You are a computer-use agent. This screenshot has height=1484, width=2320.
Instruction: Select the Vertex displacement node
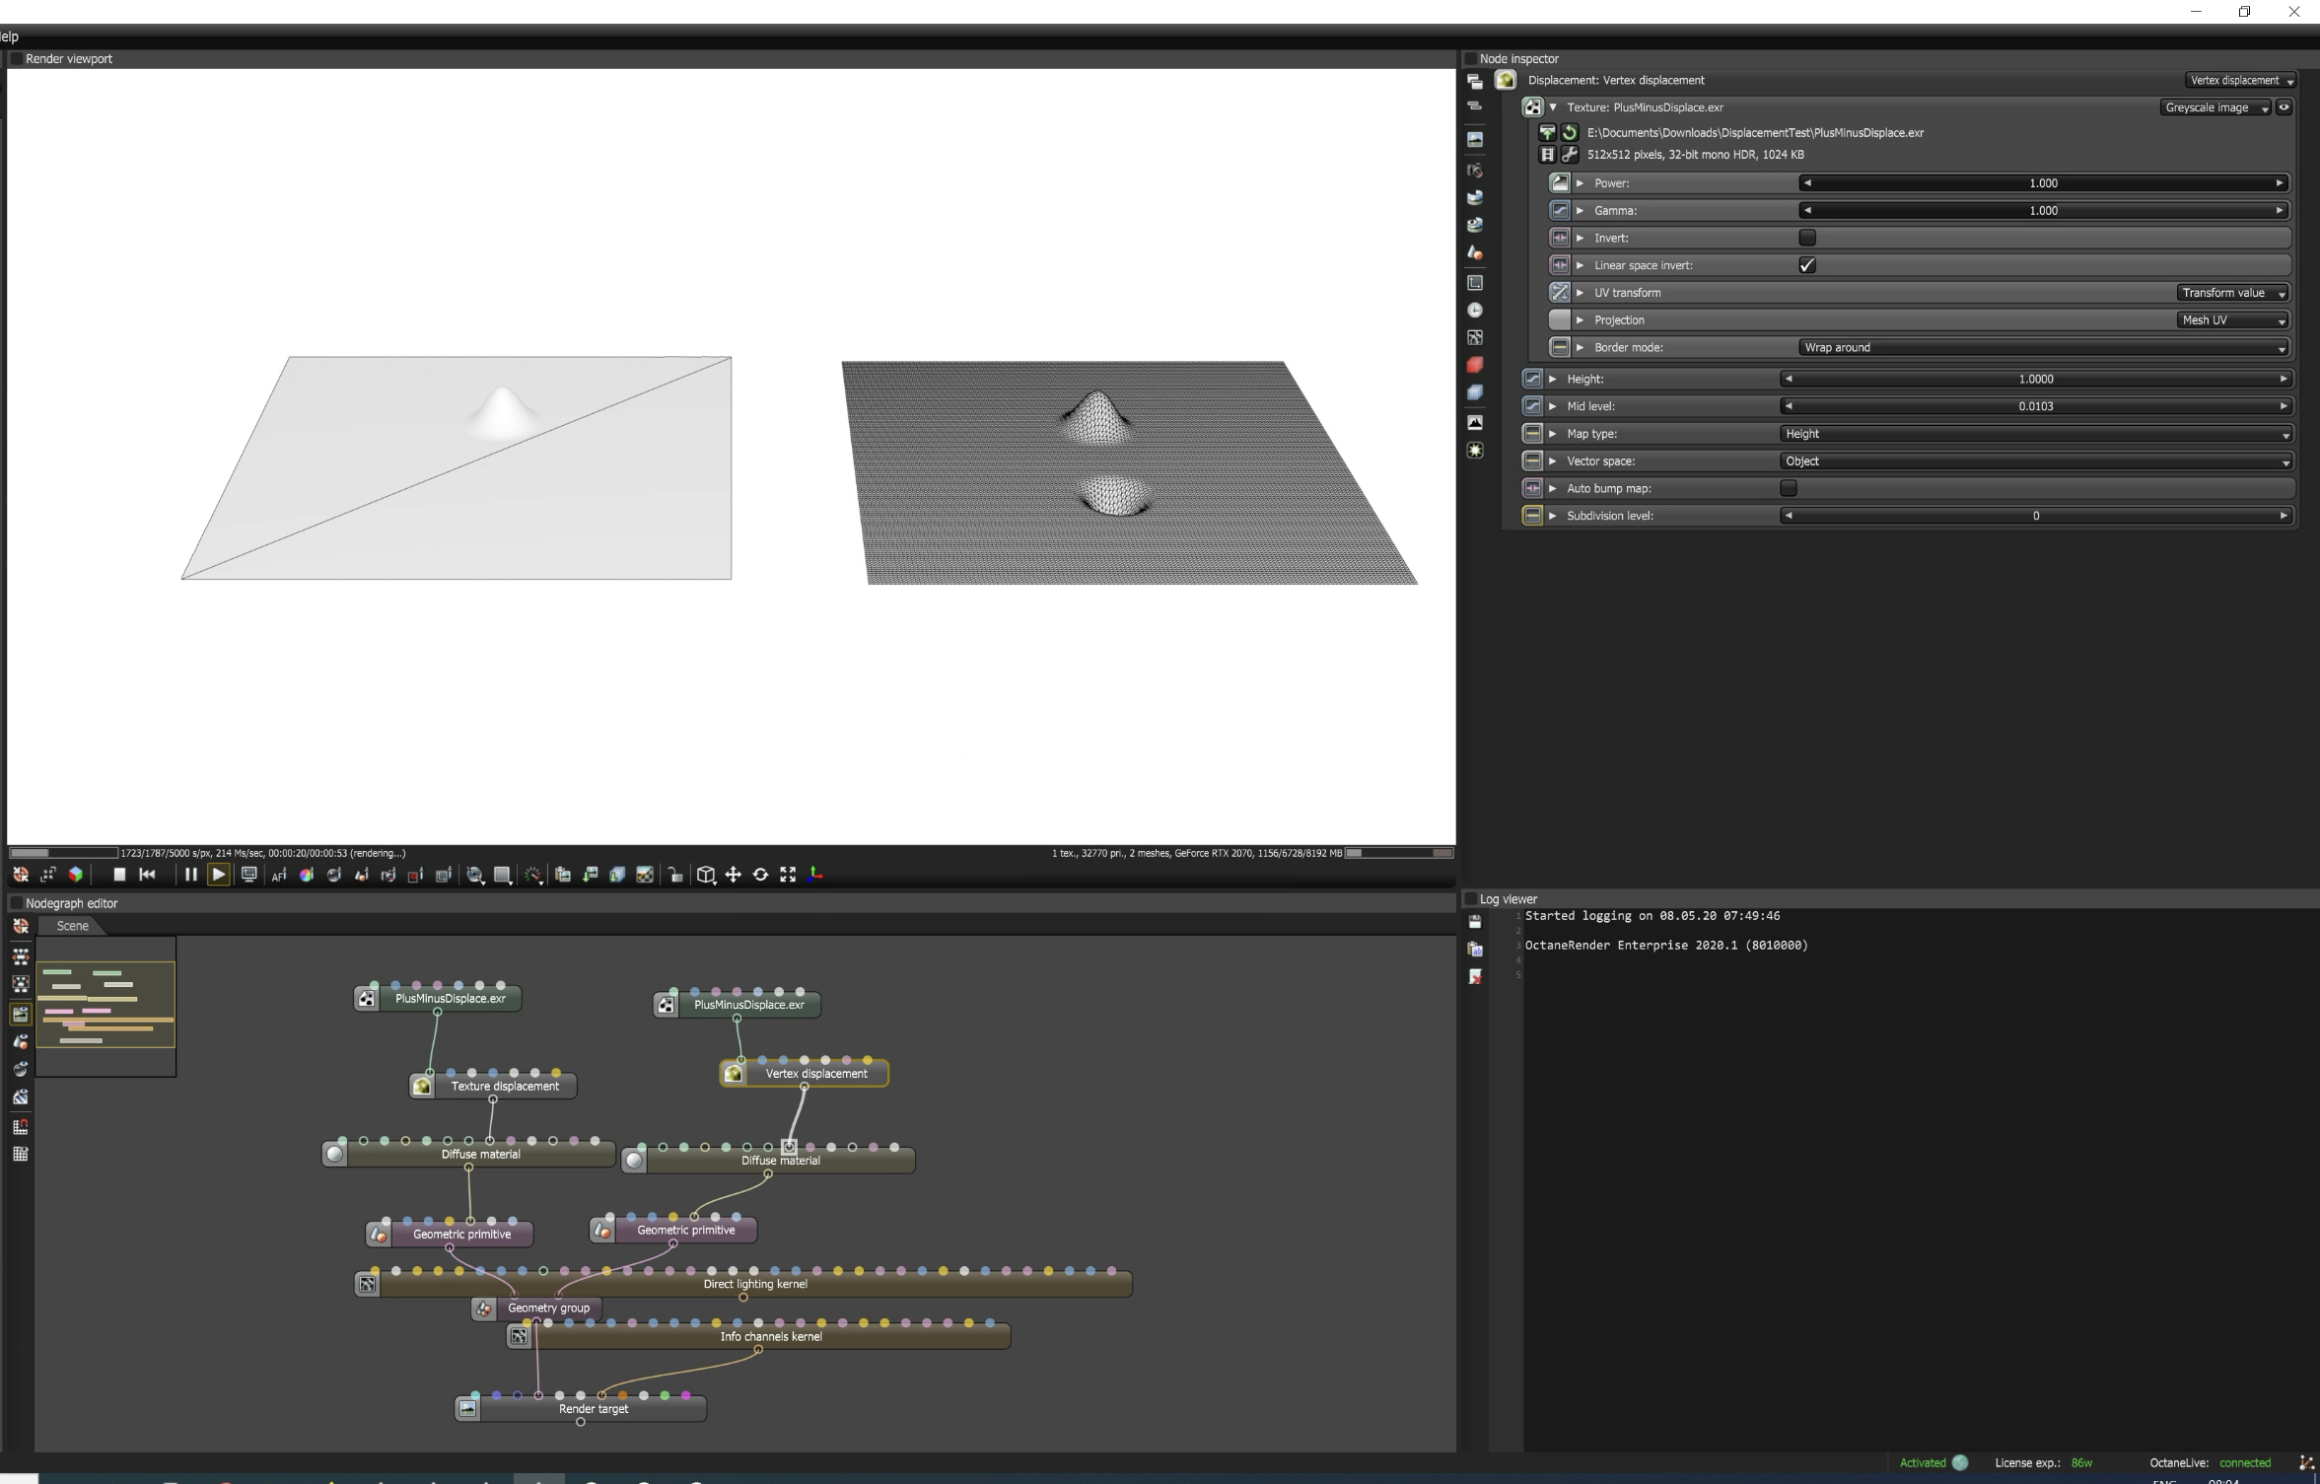point(815,1074)
